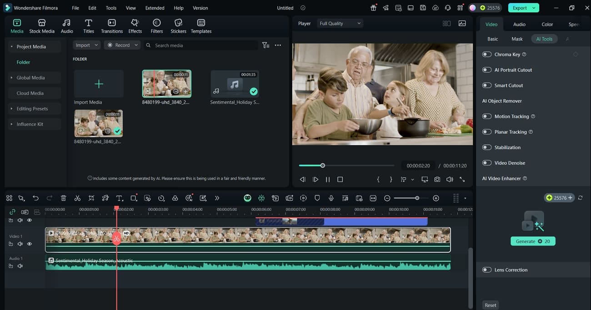Expand Global Media section
Image resolution: width=591 pixels, height=310 pixels.
point(11,78)
